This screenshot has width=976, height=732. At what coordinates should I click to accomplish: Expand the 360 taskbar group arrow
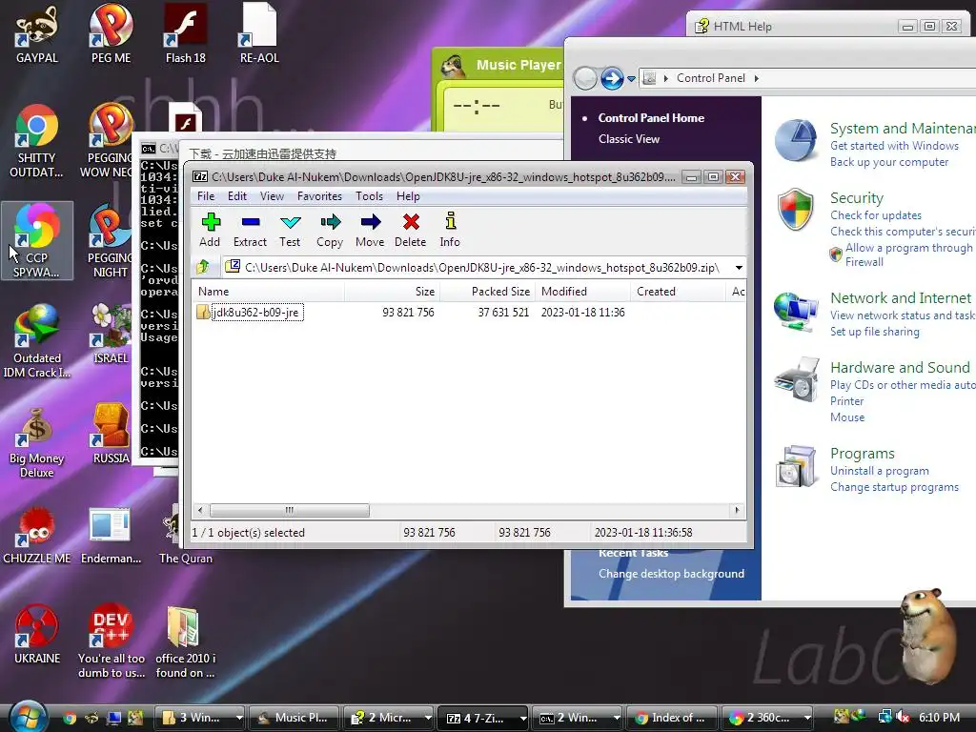[806, 718]
